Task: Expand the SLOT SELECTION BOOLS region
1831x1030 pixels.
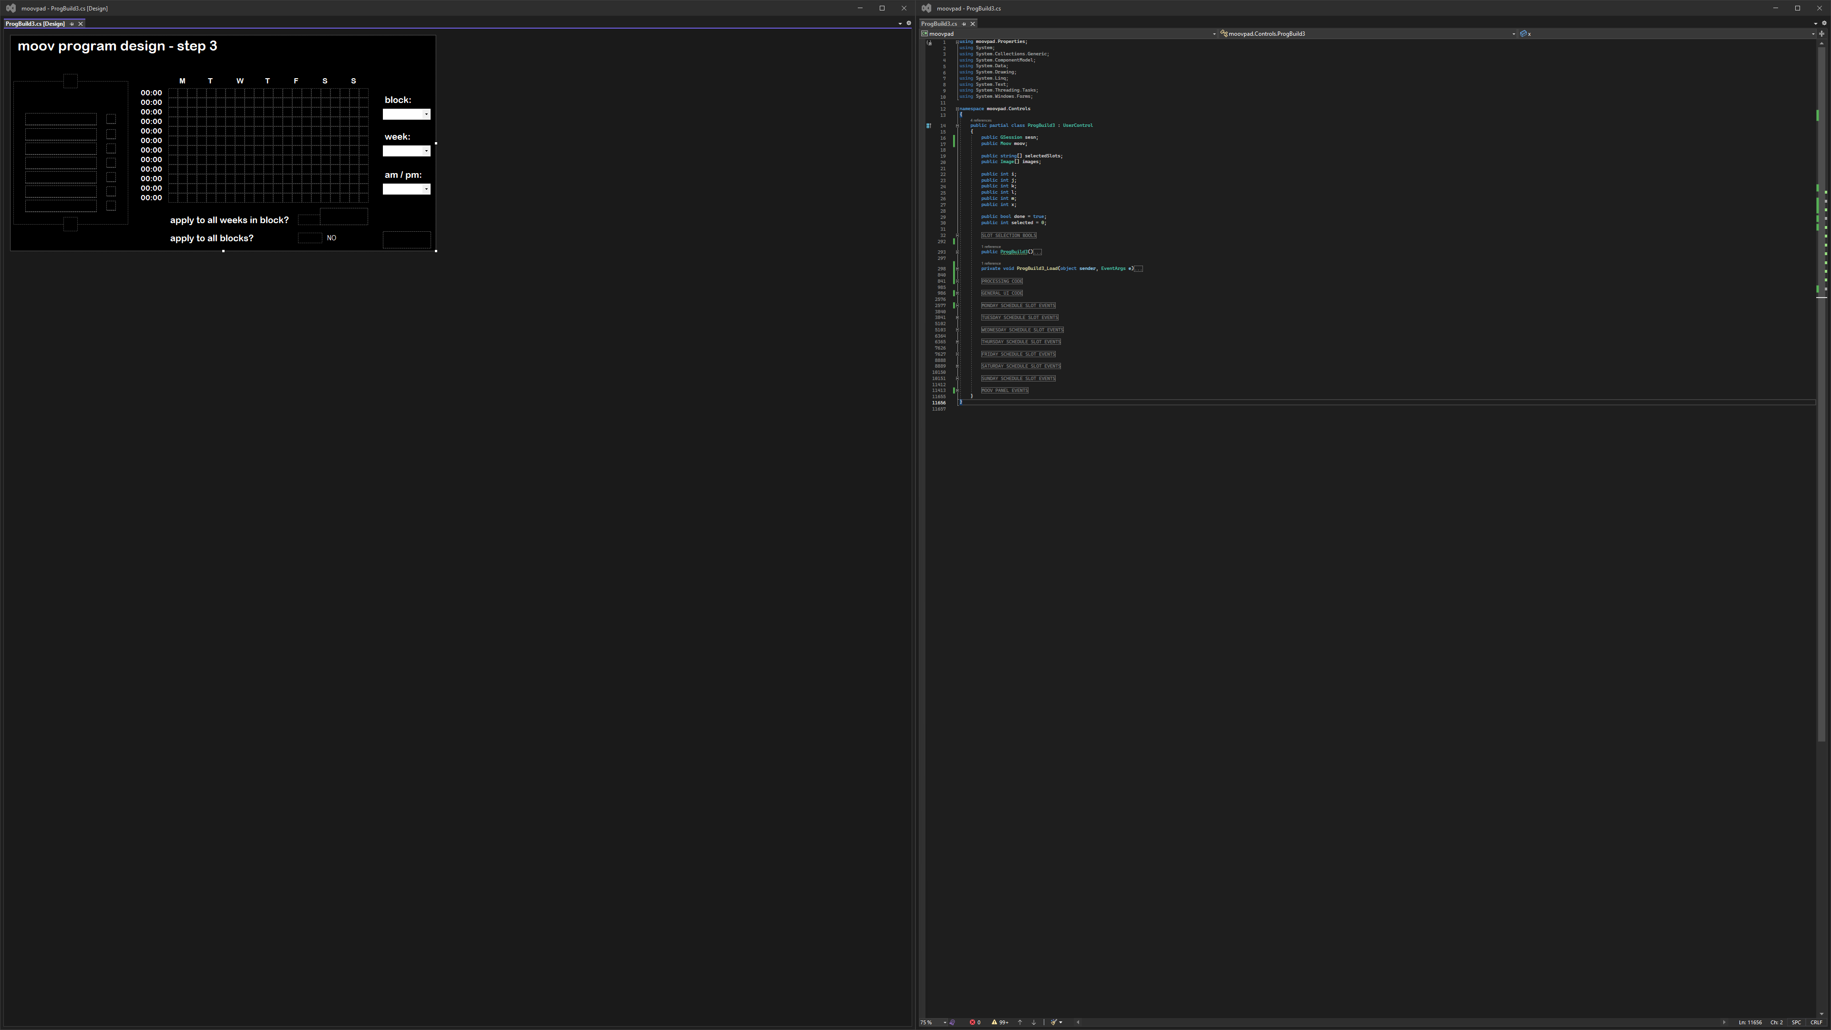Action: [x=957, y=235]
